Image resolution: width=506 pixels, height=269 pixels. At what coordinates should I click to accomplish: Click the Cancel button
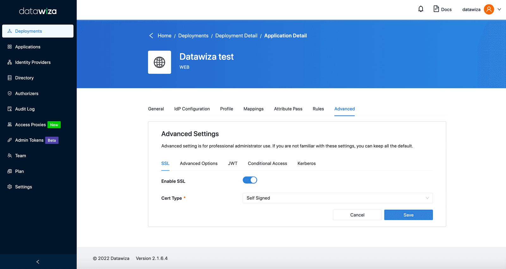(x=357, y=215)
